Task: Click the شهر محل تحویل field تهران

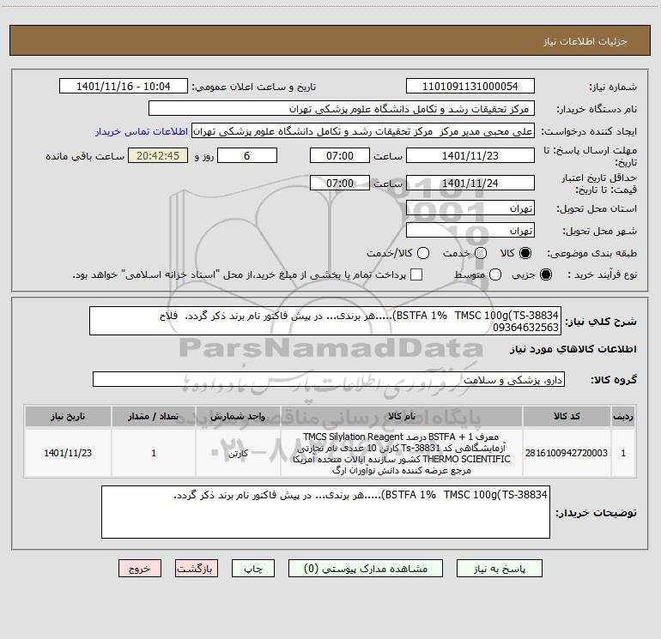Action: coord(470,231)
